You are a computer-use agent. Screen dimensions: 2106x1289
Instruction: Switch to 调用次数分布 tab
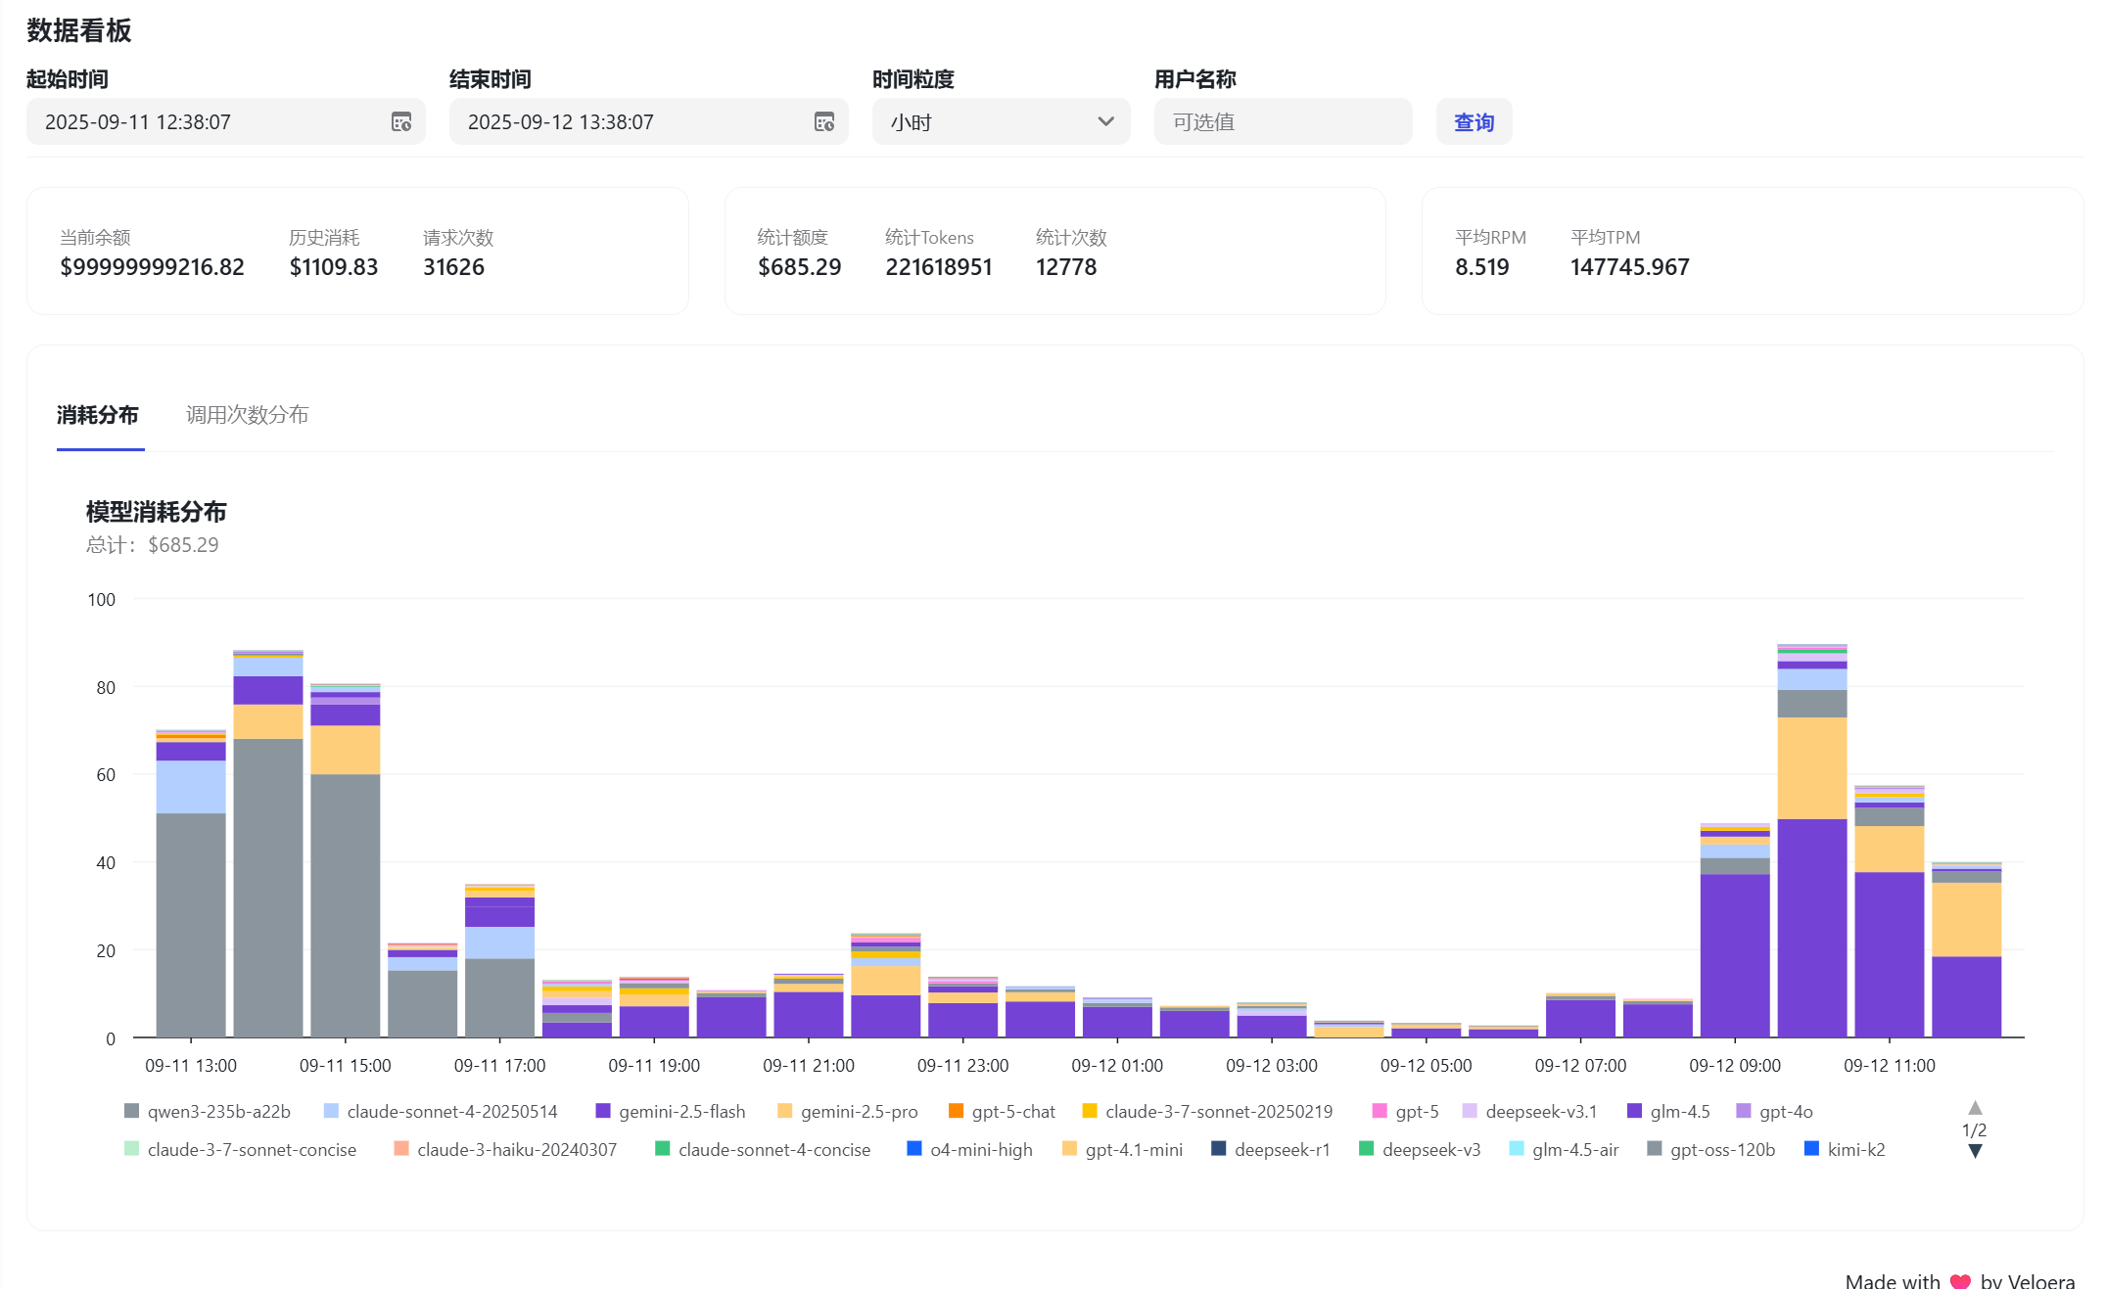coord(248,415)
